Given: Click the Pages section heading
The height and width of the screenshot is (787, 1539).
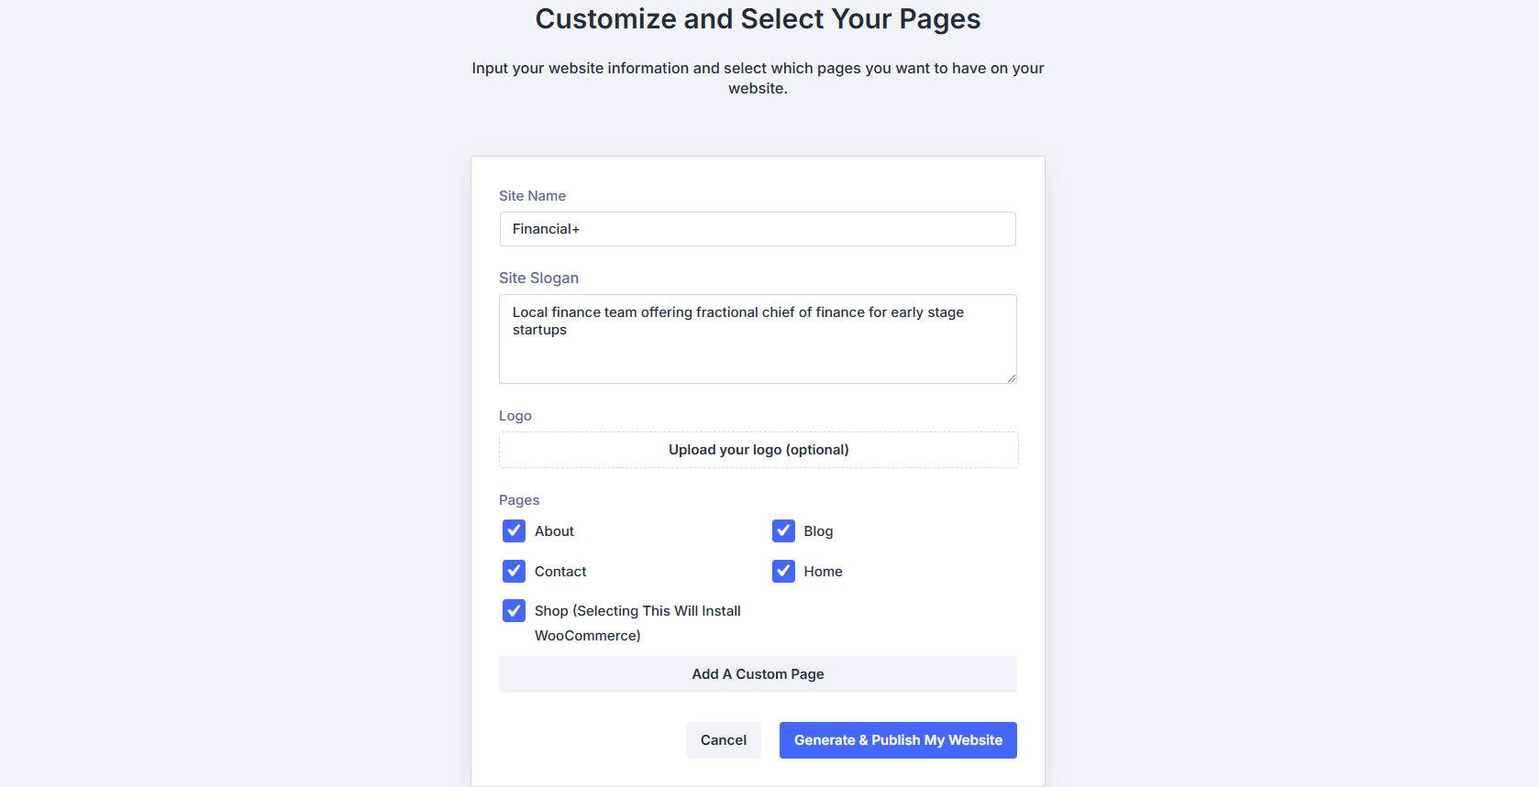Looking at the screenshot, I should pyautogui.click(x=519, y=499).
